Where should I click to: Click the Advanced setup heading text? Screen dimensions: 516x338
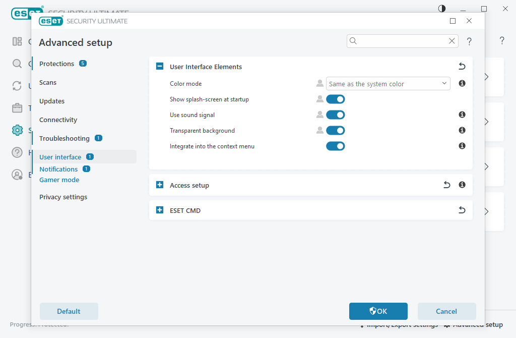[x=76, y=42]
